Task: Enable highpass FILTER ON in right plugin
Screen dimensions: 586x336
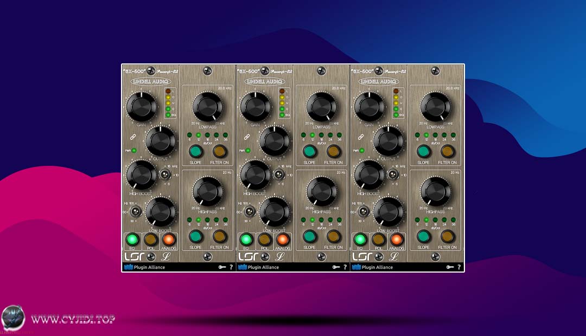Action: click(447, 236)
